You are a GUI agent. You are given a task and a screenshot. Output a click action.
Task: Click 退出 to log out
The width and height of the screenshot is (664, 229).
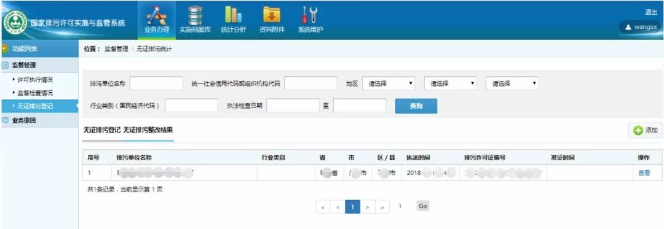(651, 12)
